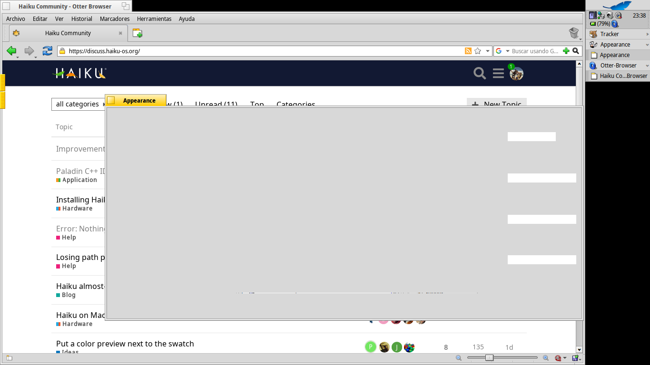
Task: Open the Editar menu
Action: point(40,19)
